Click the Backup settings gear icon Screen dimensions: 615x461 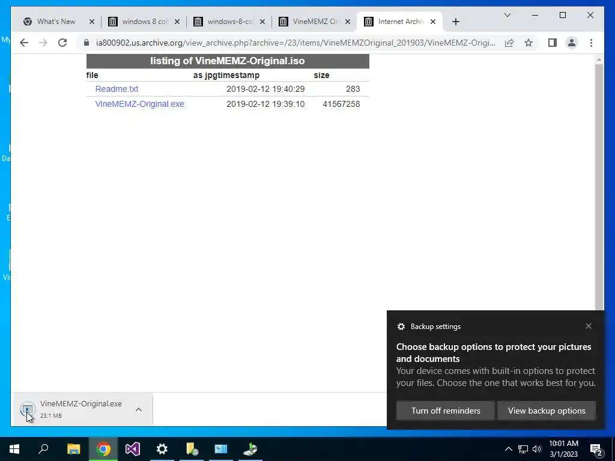401,327
